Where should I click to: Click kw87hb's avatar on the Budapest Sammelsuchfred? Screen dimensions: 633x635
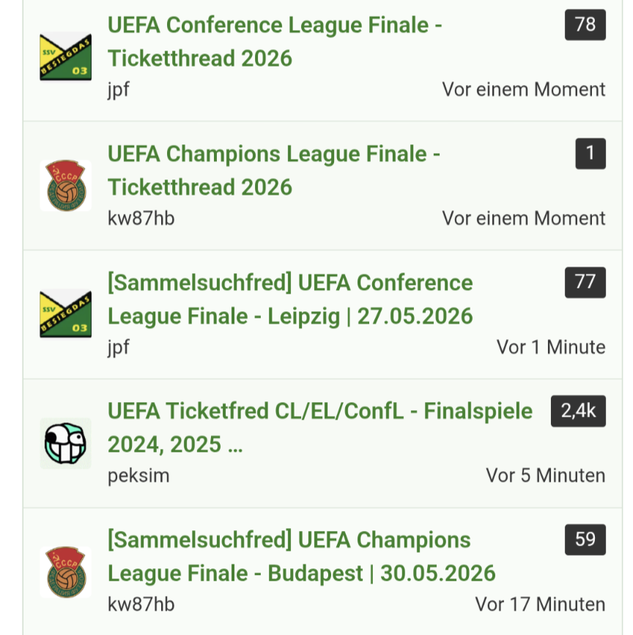click(x=65, y=572)
